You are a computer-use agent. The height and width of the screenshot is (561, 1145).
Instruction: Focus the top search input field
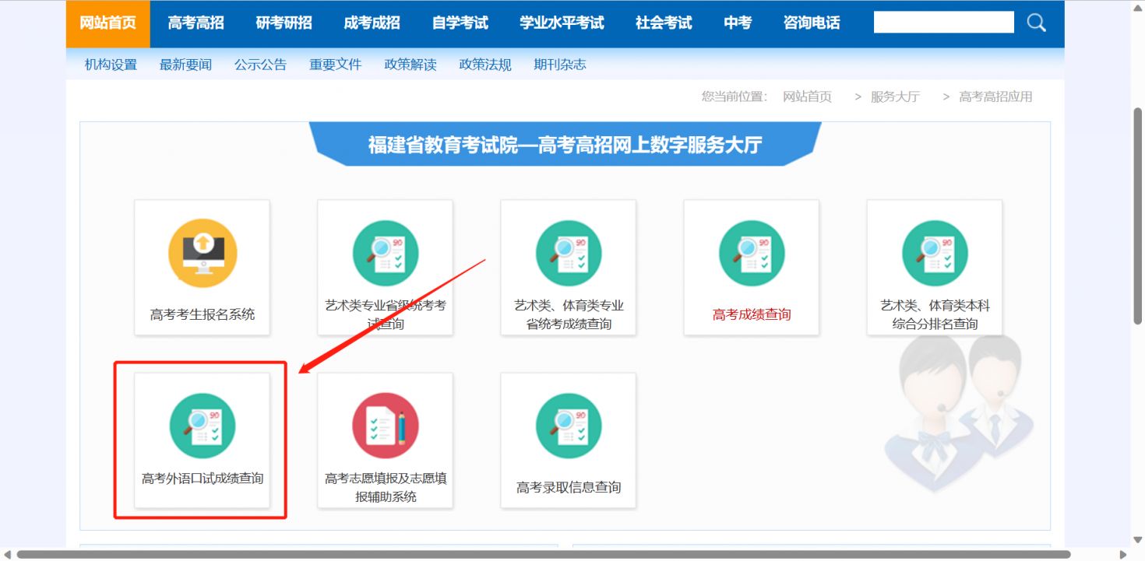point(944,22)
